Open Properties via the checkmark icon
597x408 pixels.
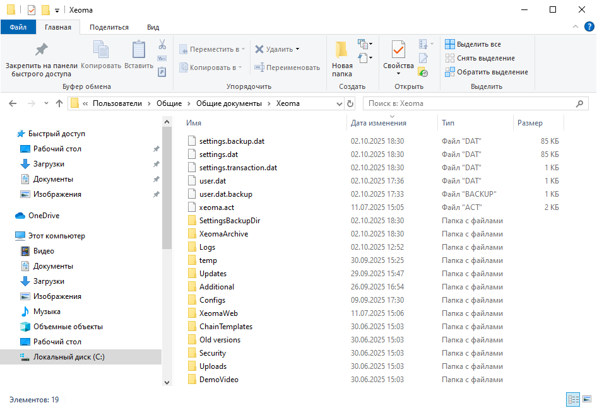(398, 49)
